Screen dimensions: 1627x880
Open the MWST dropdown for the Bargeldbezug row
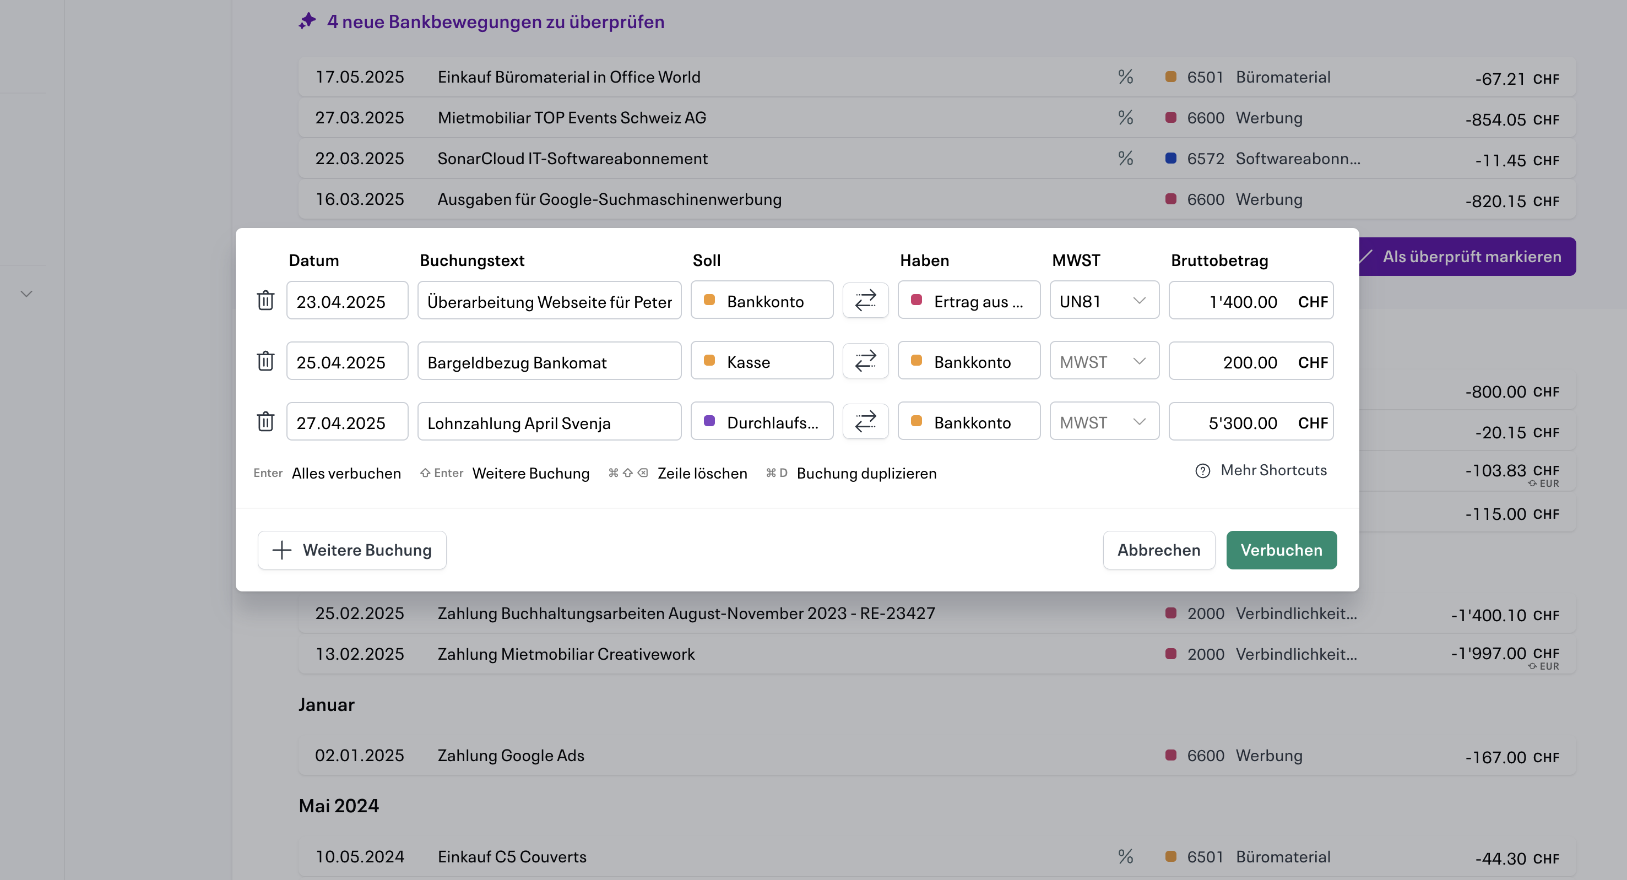1104,361
